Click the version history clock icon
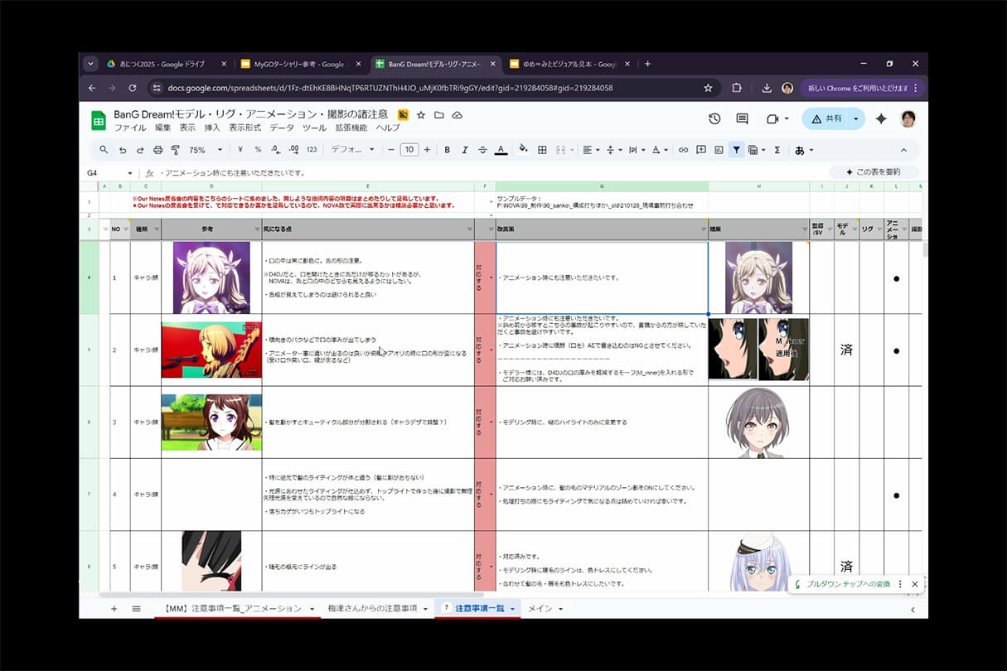The image size is (1007, 671). pyautogui.click(x=714, y=118)
